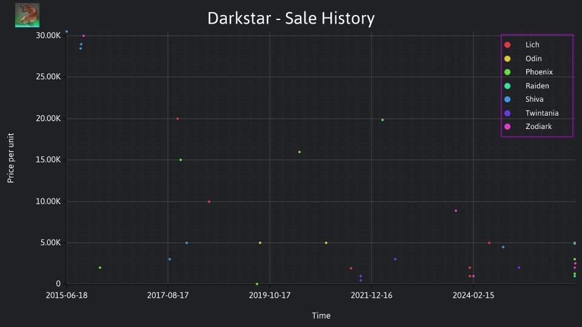
Task: Click the Darkstar fish item icon
Action: click(x=27, y=15)
